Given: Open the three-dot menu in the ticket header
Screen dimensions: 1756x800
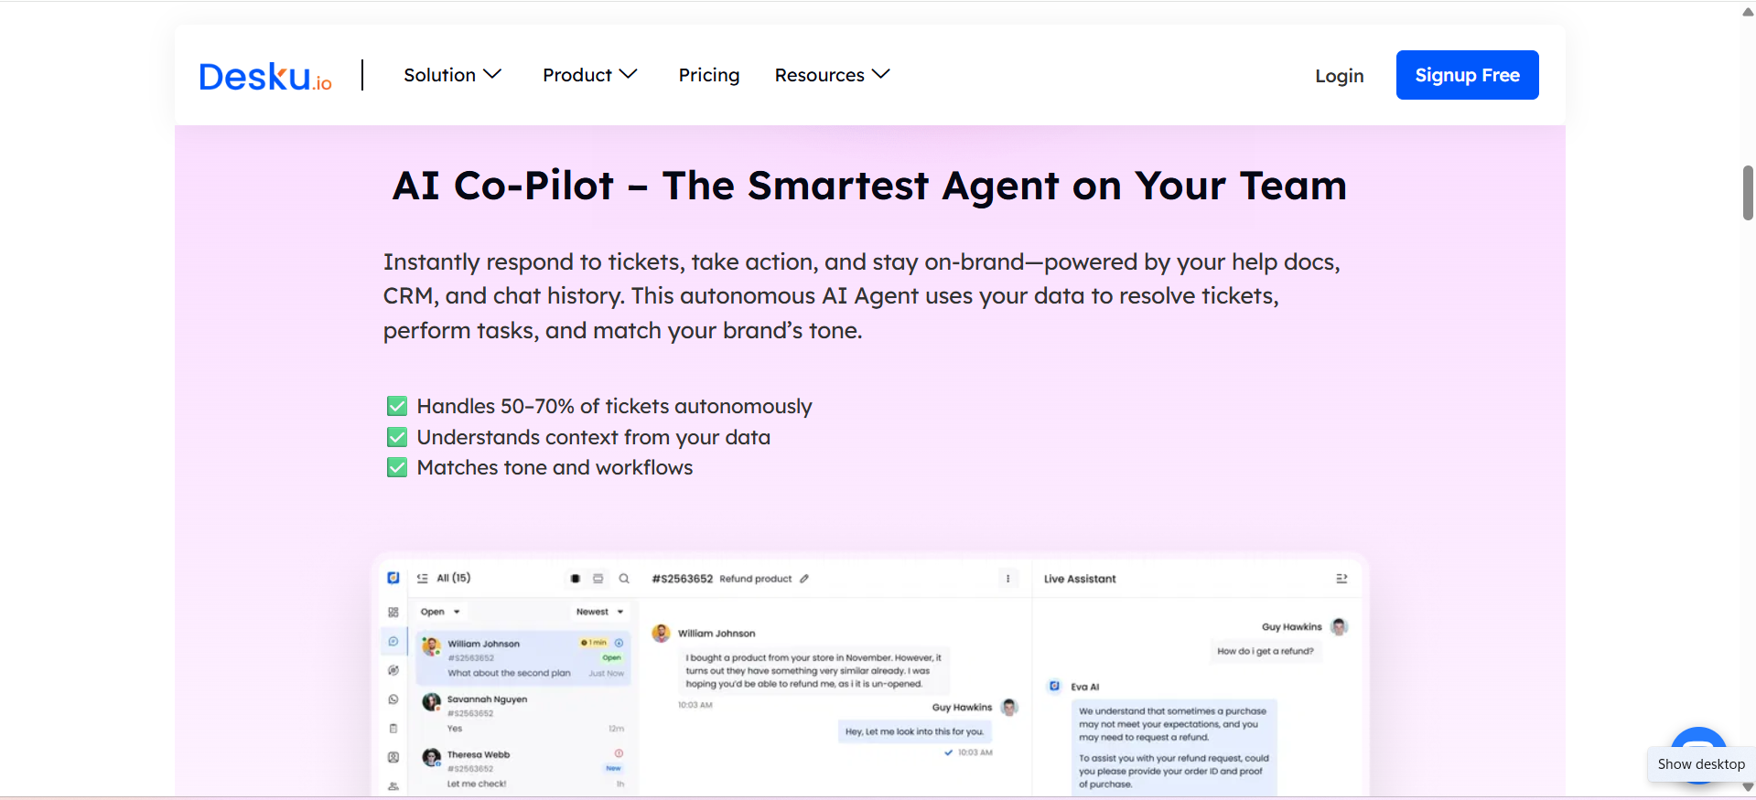Looking at the screenshot, I should (x=1008, y=579).
